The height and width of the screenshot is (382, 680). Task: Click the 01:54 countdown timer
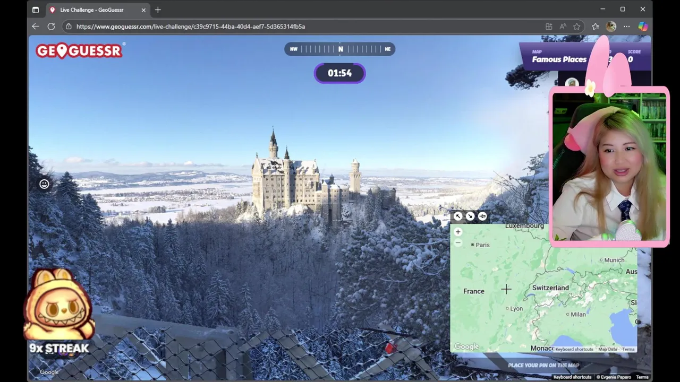[340, 73]
